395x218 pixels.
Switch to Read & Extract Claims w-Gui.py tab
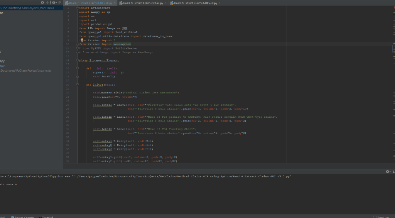[142, 3]
